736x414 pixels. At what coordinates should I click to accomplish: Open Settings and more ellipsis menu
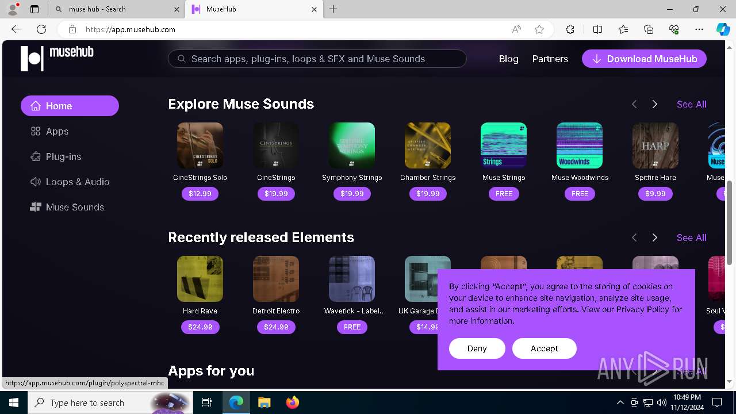pos(699,29)
